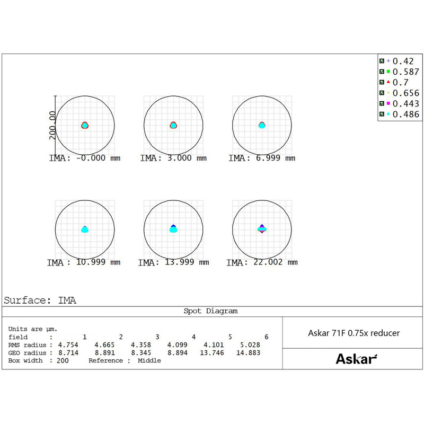This screenshot has width=424, height=424.
Task: Select the spot diagram at IMA 10.999 mm
Action: pyautogui.click(x=84, y=229)
